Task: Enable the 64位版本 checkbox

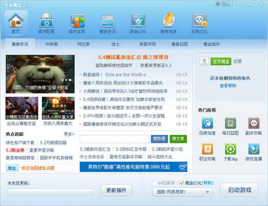Action: [x=154, y=183]
